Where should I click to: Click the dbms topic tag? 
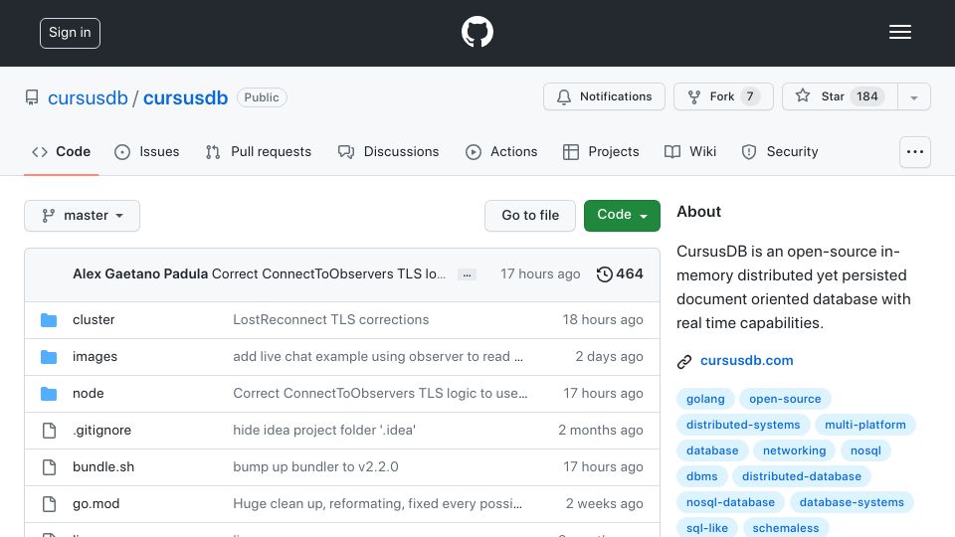[701, 476]
